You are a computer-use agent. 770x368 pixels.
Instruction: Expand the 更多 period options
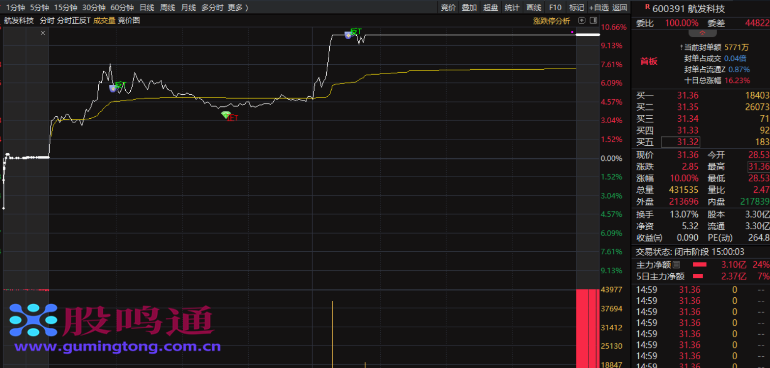(x=238, y=7)
